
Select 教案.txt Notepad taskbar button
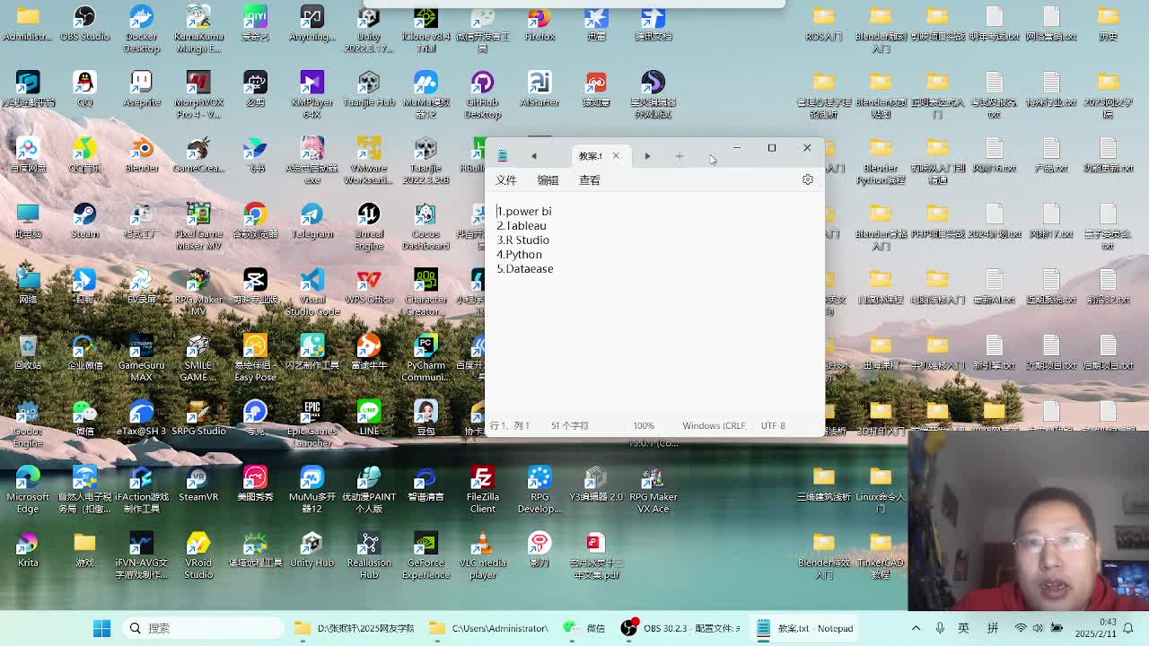(806, 628)
